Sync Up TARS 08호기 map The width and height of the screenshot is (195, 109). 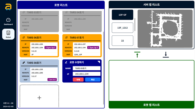[x=52, y=80]
